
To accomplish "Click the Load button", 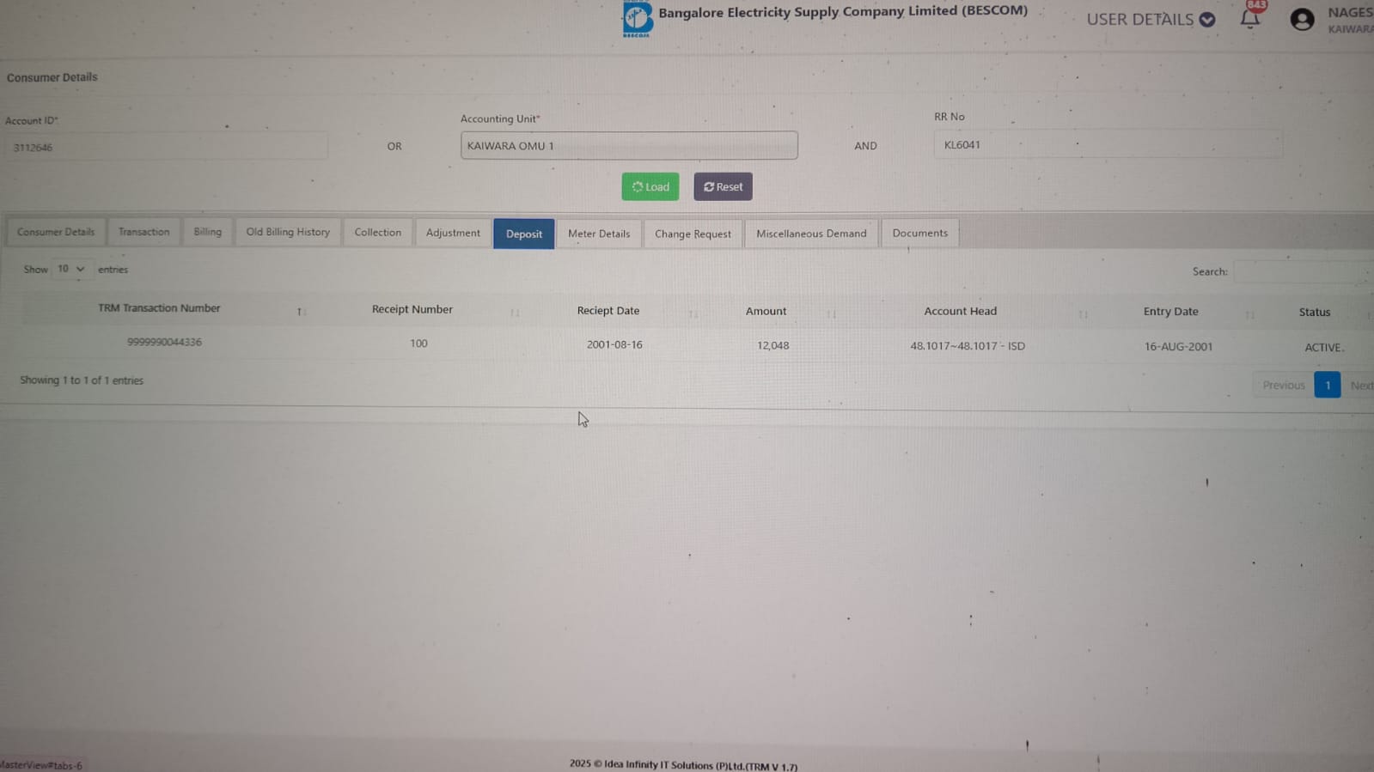I will (650, 186).
